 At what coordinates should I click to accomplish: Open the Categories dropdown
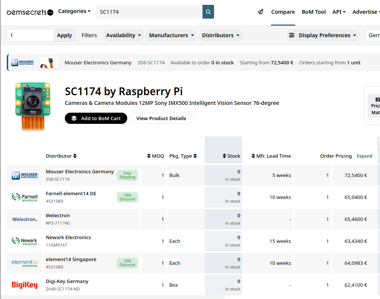click(75, 11)
